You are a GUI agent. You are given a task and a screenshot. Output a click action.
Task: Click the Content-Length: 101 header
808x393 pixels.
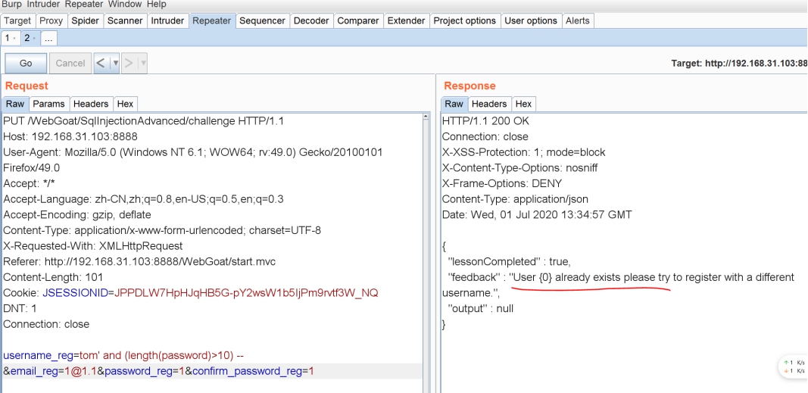(x=53, y=277)
